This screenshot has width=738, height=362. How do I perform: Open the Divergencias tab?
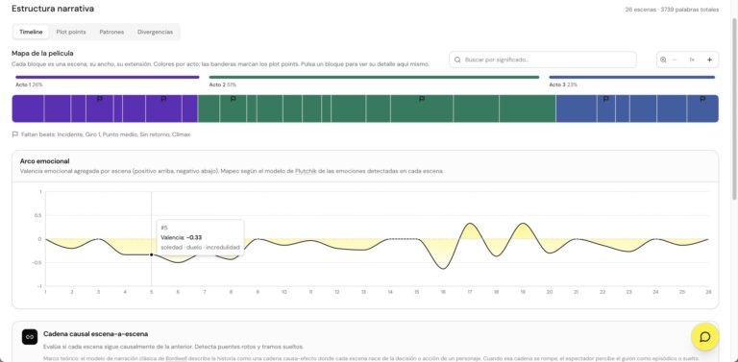(x=155, y=32)
